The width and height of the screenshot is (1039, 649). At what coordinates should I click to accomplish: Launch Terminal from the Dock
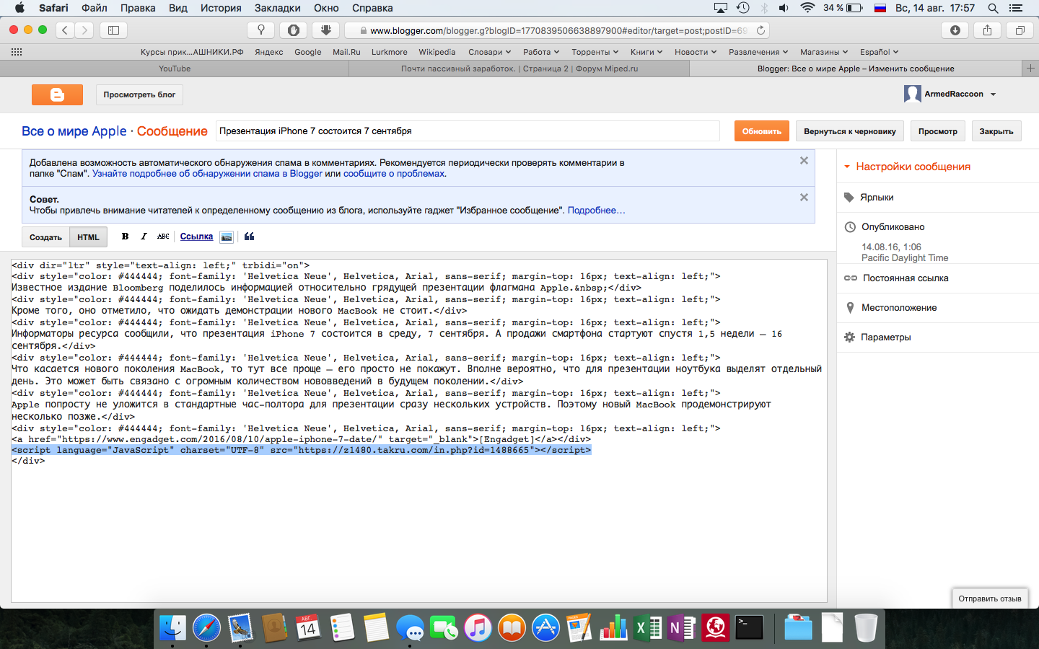click(750, 627)
